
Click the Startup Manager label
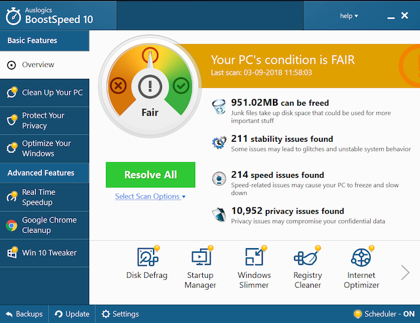tap(200, 280)
